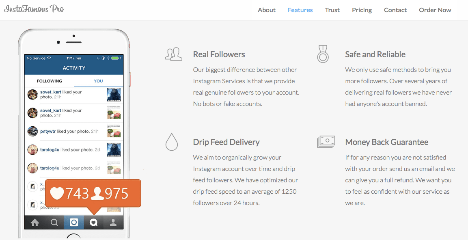Screen dimensions: 468x240
Task: Open the Pricing nav link
Action: (362, 10)
